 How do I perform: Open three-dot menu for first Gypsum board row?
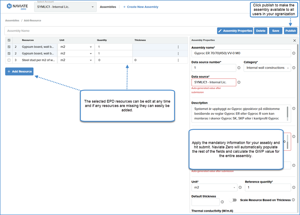178,47
